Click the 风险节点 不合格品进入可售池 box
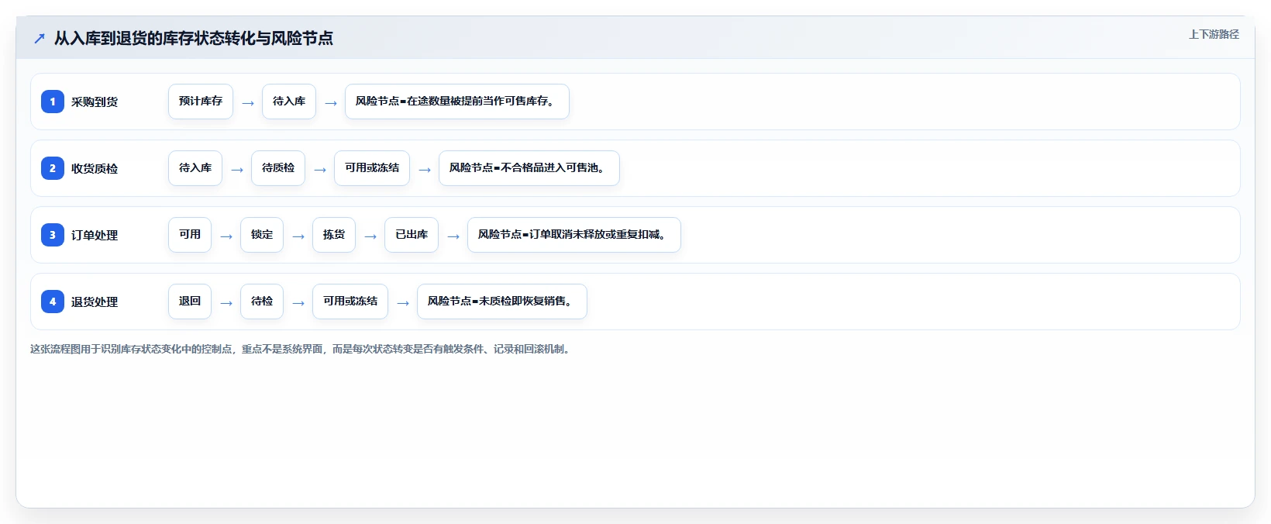 (529, 168)
